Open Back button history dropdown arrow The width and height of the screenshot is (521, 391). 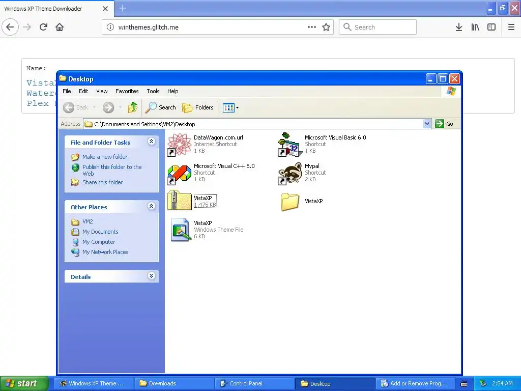point(94,107)
